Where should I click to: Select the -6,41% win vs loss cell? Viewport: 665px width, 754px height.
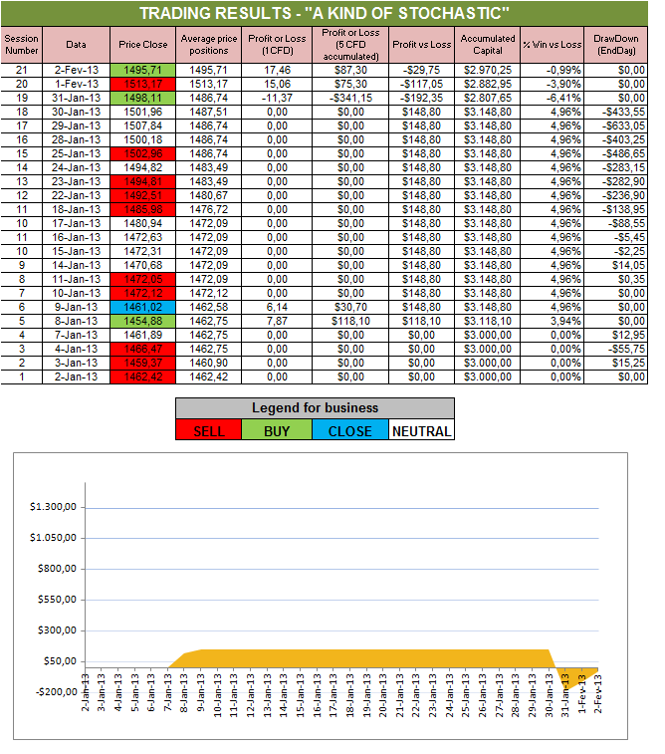pos(553,98)
